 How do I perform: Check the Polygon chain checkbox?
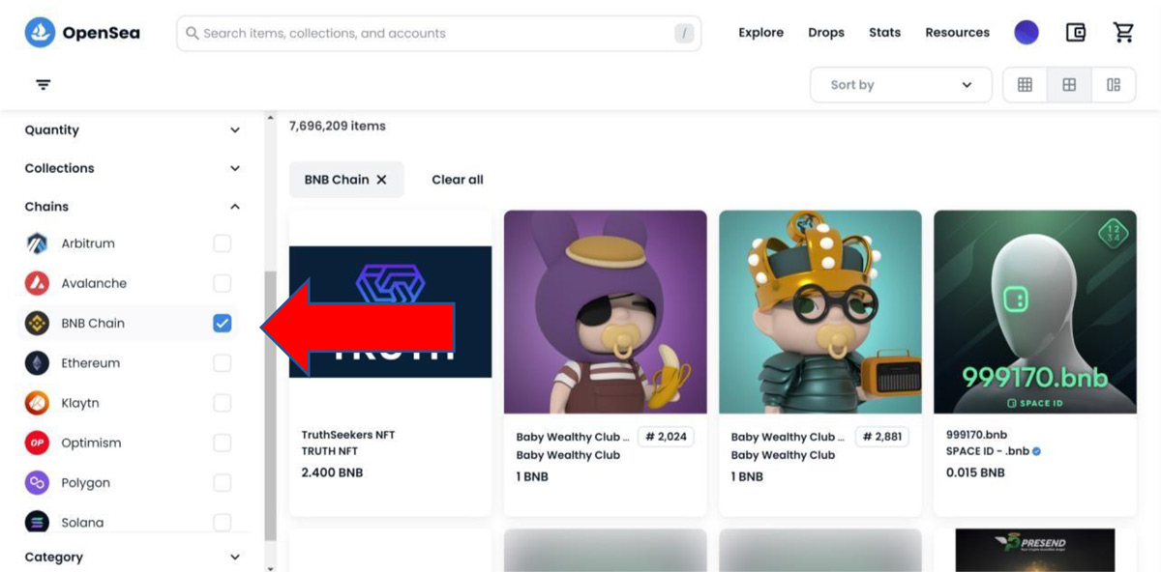[x=223, y=483]
